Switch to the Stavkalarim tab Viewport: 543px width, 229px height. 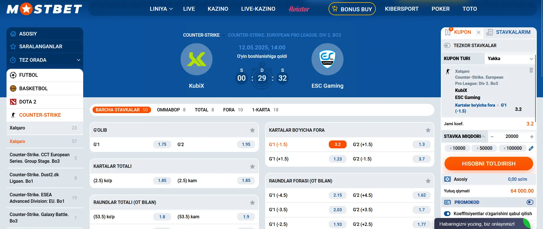tap(510, 32)
